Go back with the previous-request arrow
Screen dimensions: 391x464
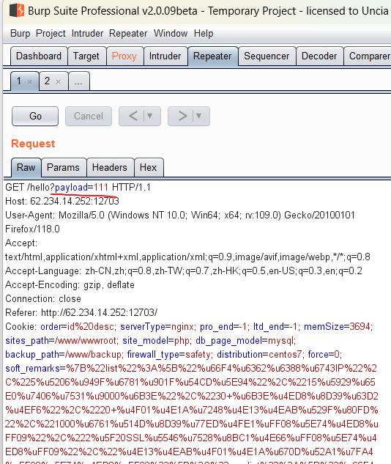tap(133, 116)
